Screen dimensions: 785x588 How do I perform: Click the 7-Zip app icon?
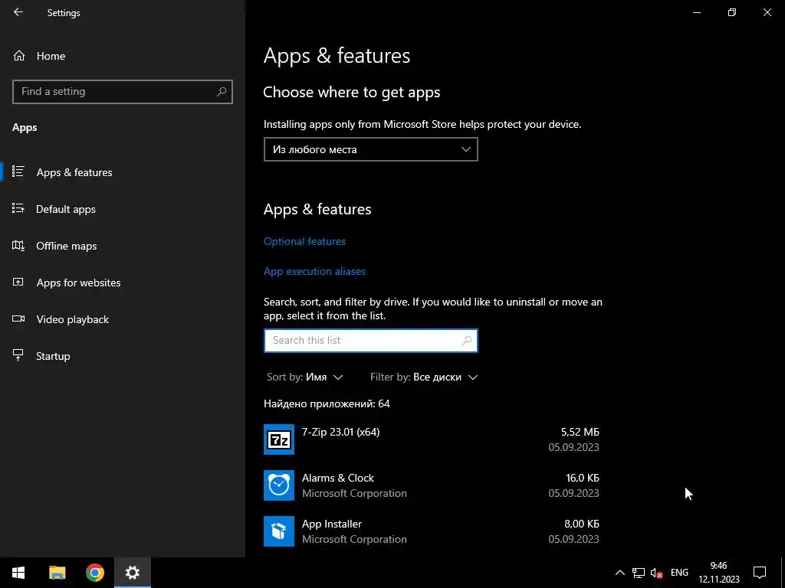(x=279, y=439)
